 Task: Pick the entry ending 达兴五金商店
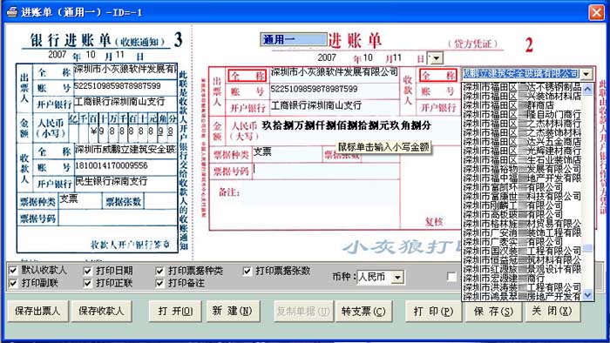[522, 141]
